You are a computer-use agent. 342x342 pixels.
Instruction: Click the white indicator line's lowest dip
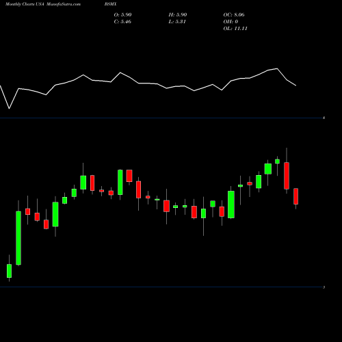10,109
